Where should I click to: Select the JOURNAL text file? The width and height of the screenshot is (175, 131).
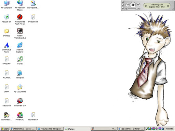(x=6, y=74)
